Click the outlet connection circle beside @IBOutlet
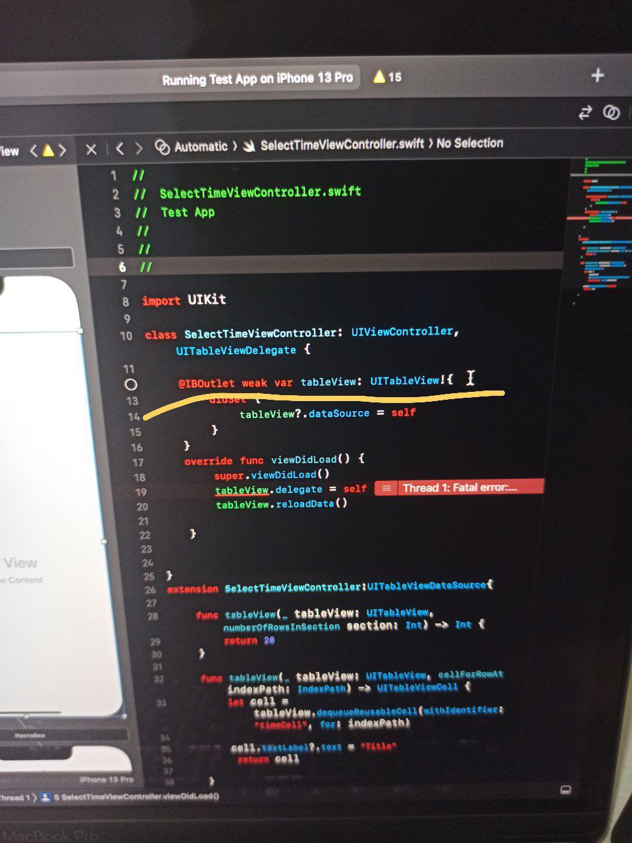Image resolution: width=632 pixels, height=843 pixels. (x=131, y=384)
